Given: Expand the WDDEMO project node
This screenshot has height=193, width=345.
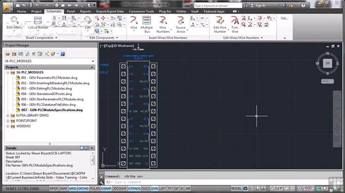Looking at the screenshot, I should coord(8,126).
